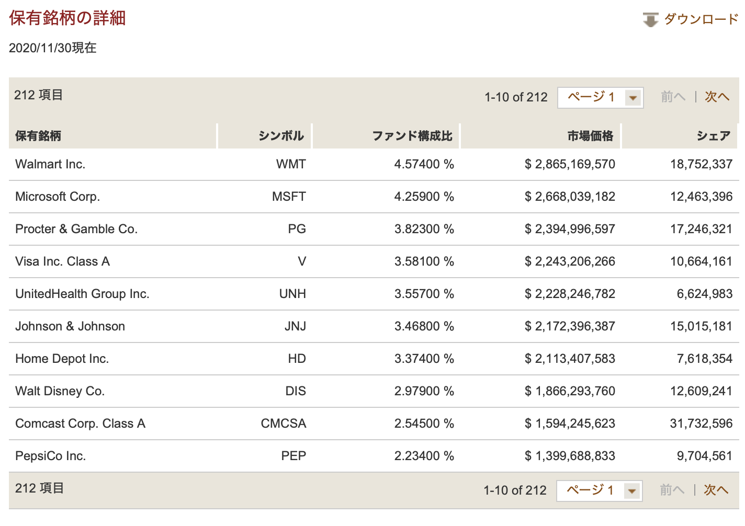Screen dimensions: 745x526
Task: Click the top 212 項目 count label
Action: [39, 95]
